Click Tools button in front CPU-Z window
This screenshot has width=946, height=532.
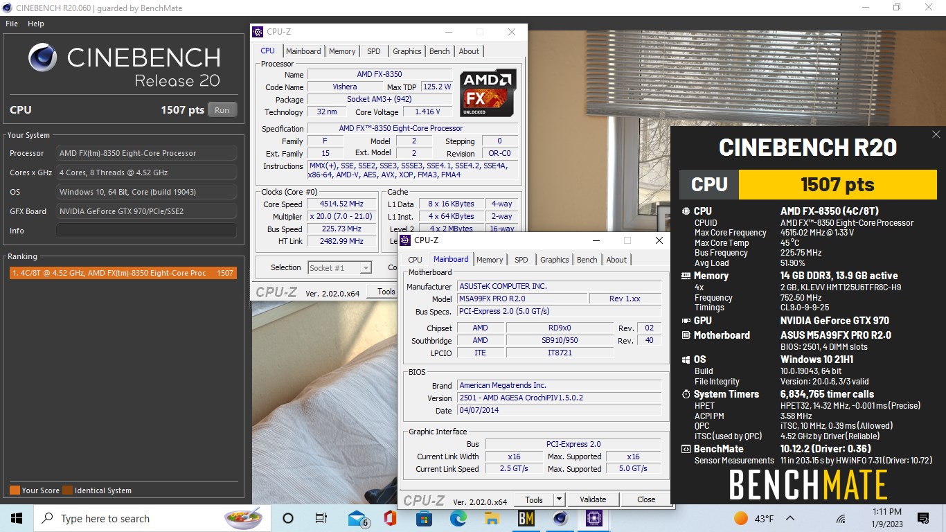[534, 499]
